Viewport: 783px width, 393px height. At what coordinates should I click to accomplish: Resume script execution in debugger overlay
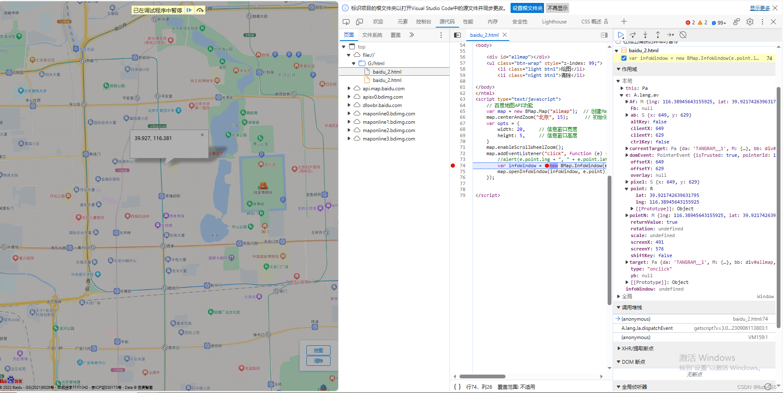(189, 10)
